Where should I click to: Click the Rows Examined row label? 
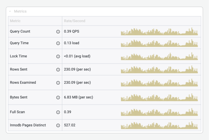pyautogui.click(x=23, y=82)
